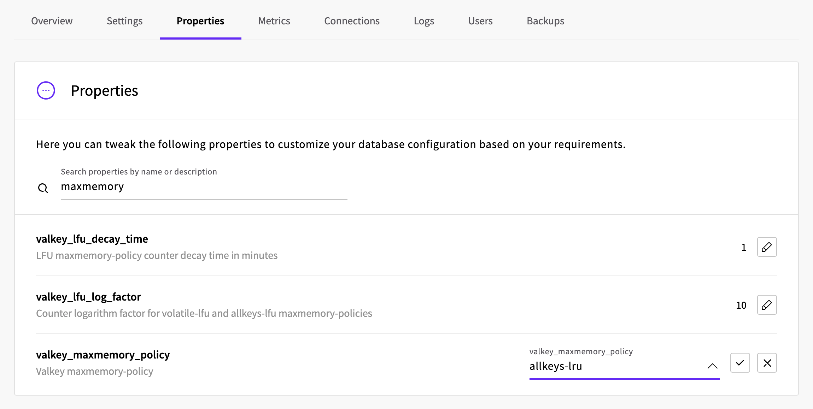Edit the valkey_lfu_log_factor value
813x409 pixels.
767,305
